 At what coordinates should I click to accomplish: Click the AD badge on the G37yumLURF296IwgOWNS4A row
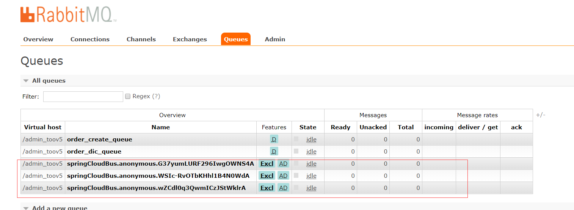tap(283, 164)
